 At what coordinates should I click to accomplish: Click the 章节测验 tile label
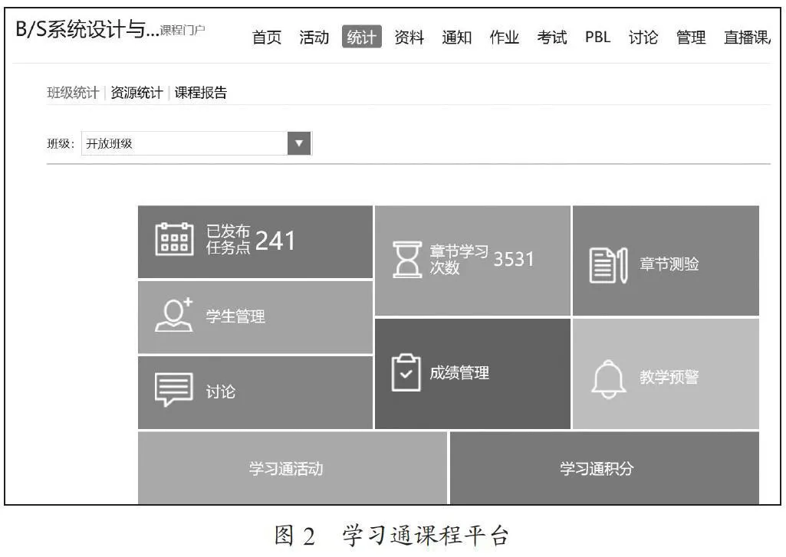pos(669,264)
